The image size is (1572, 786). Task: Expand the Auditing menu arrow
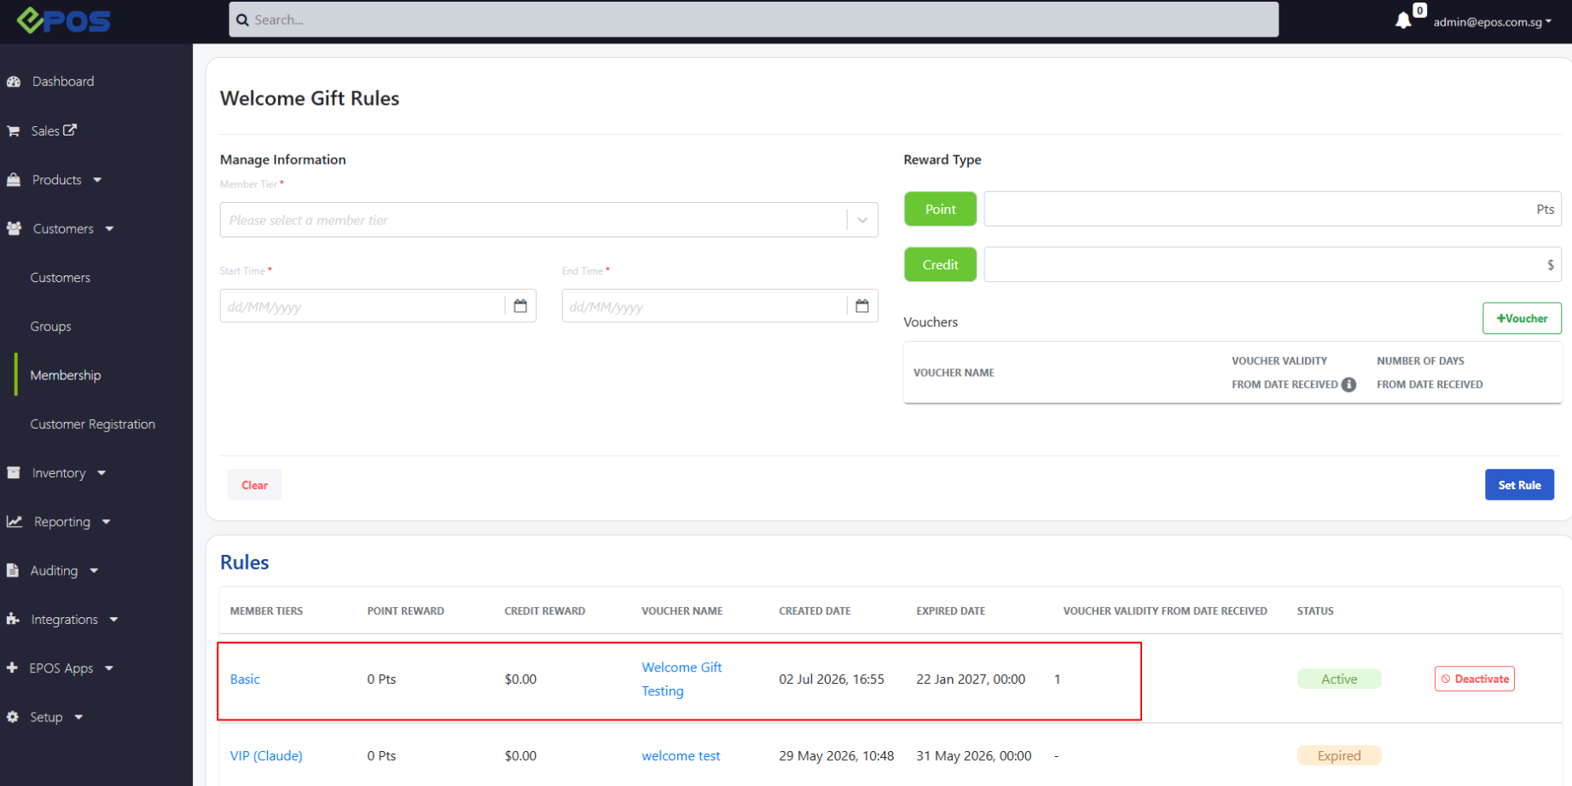click(x=94, y=570)
